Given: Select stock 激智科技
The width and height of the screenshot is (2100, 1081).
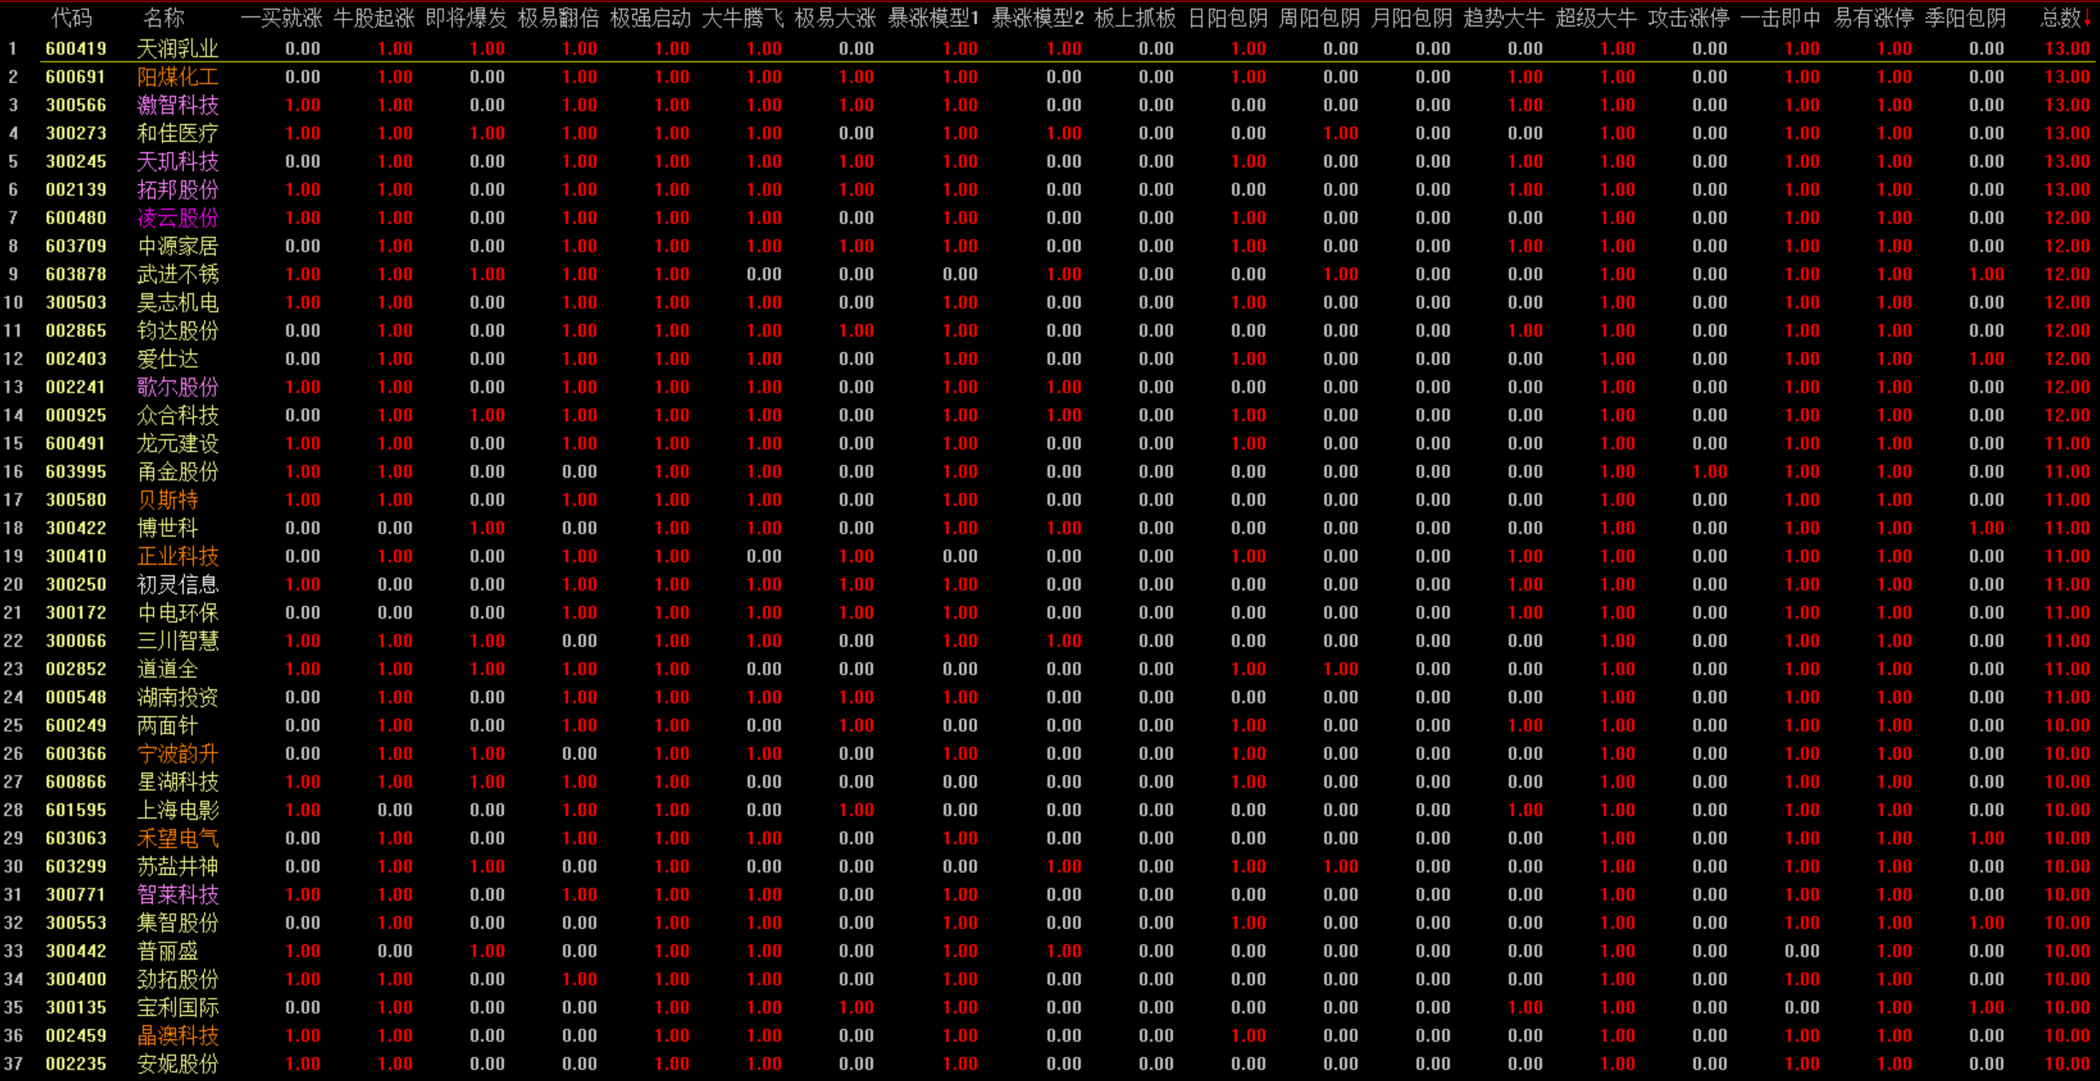Looking at the screenshot, I should [x=178, y=105].
